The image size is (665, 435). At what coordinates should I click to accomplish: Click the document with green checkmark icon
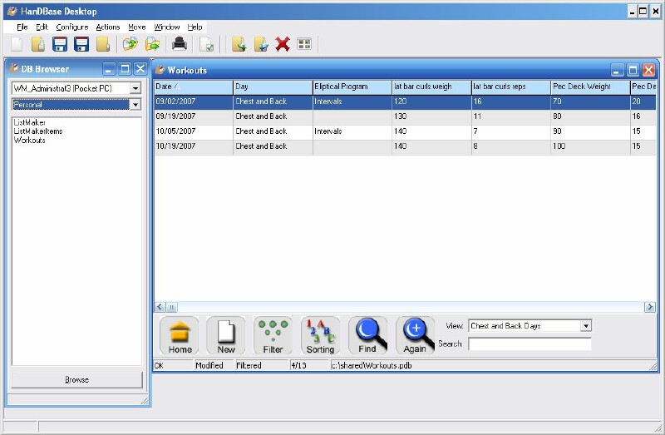click(206, 45)
